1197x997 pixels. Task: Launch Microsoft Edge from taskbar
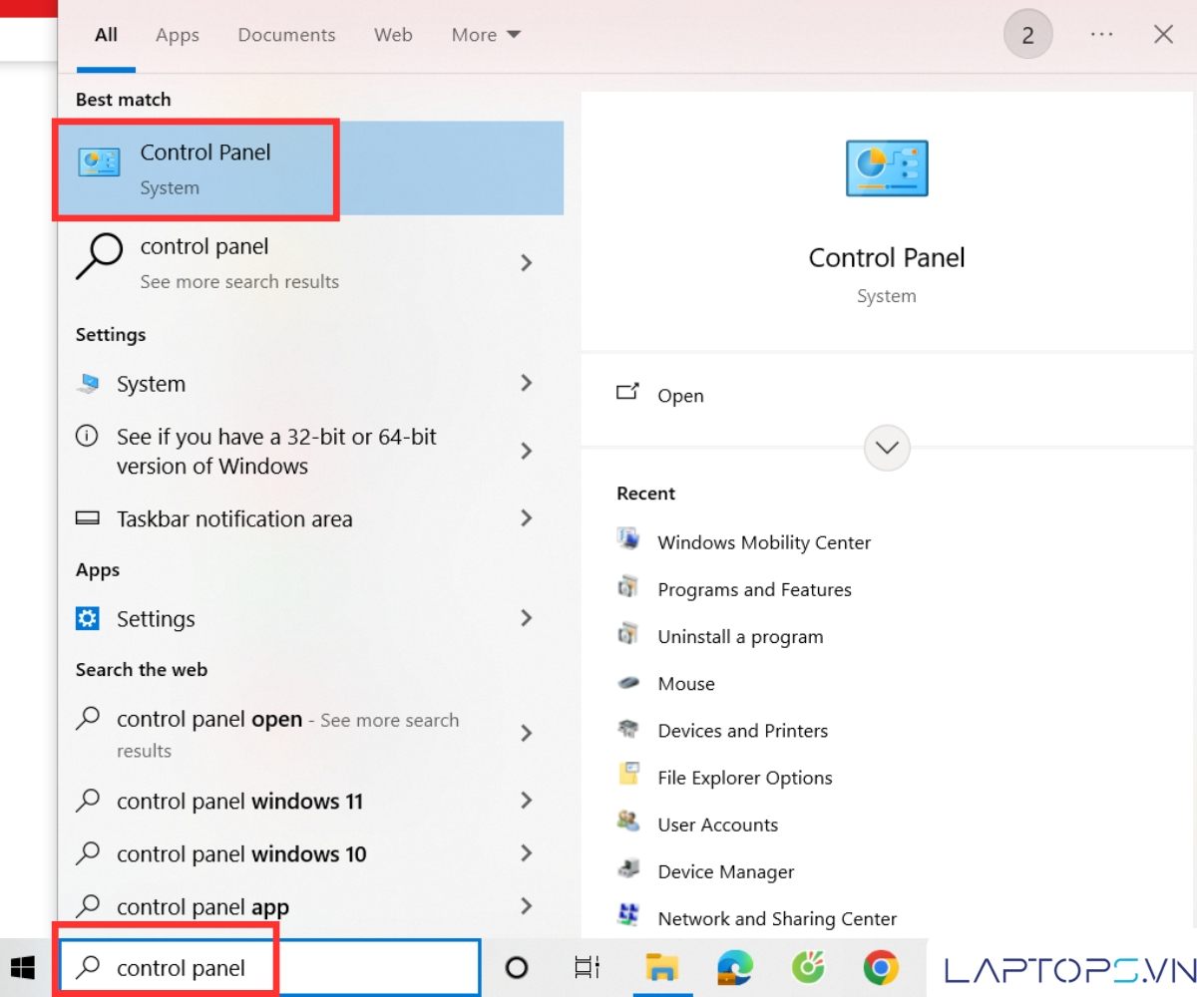click(734, 967)
